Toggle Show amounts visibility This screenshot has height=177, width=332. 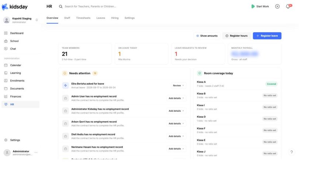tap(207, 36)
